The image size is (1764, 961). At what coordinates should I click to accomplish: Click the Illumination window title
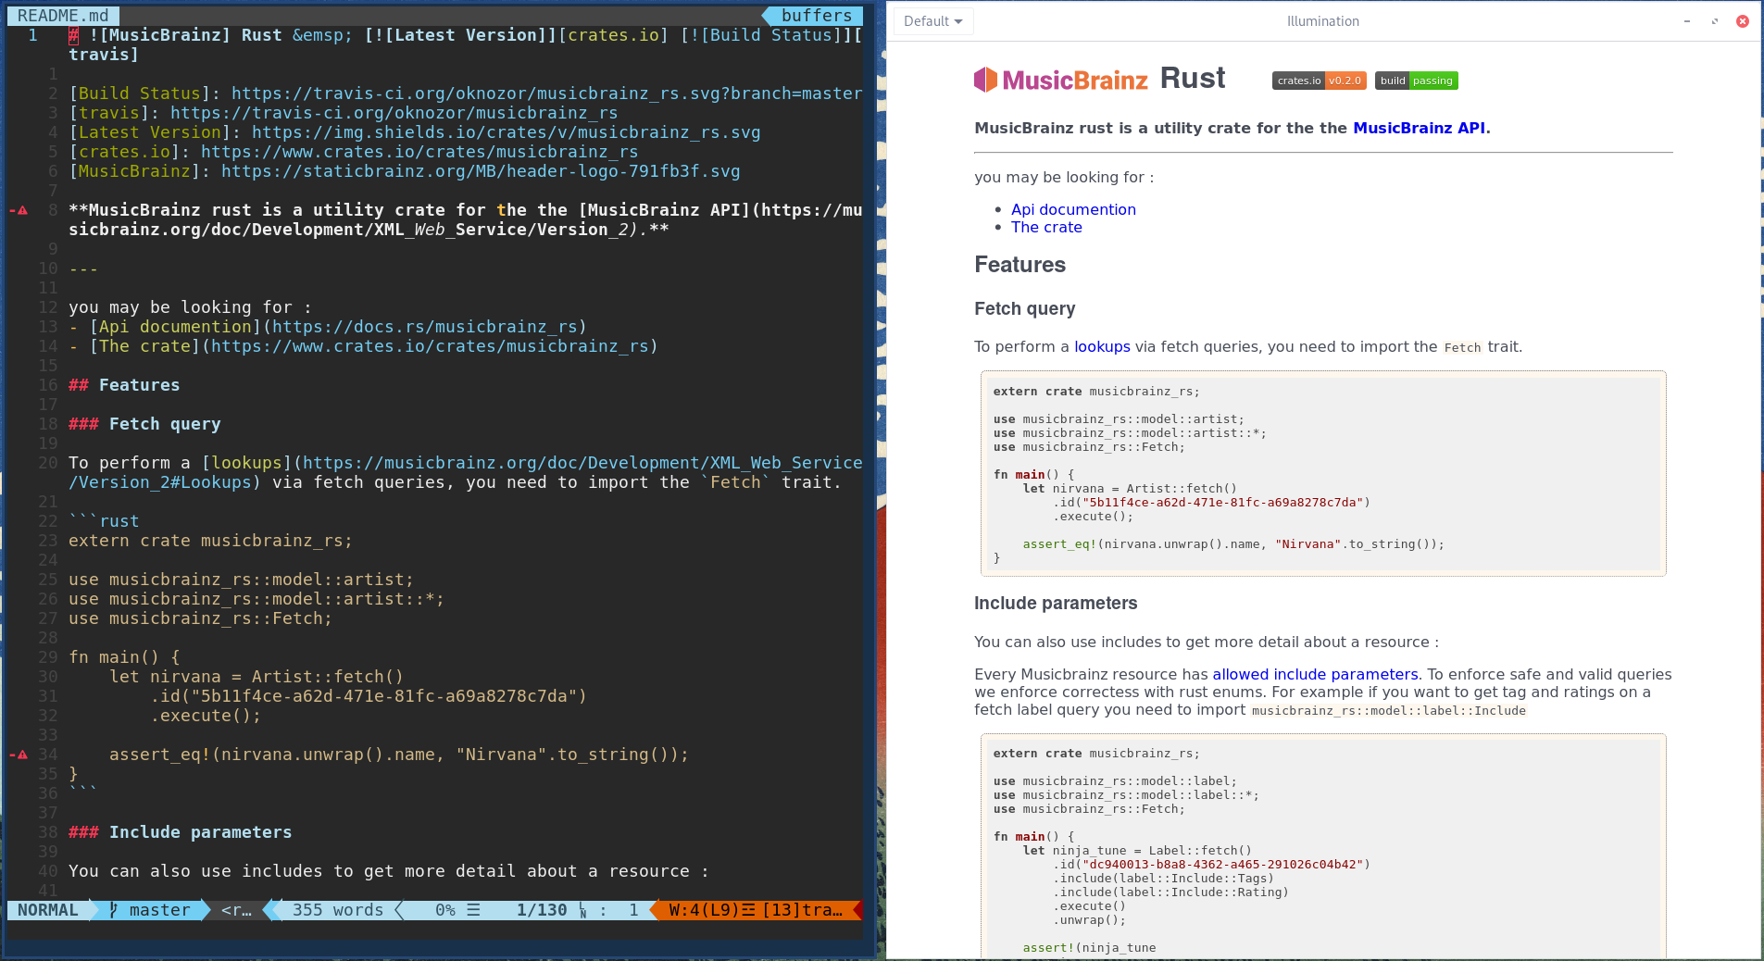click(x=1322, y=21)
